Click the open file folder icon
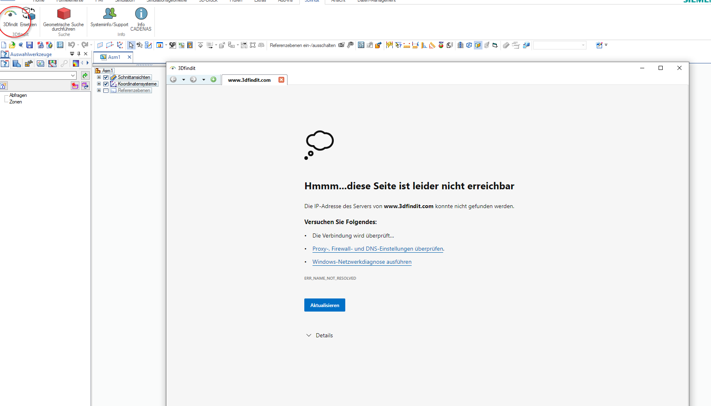711x406 pixels. [x=12, y=45]
